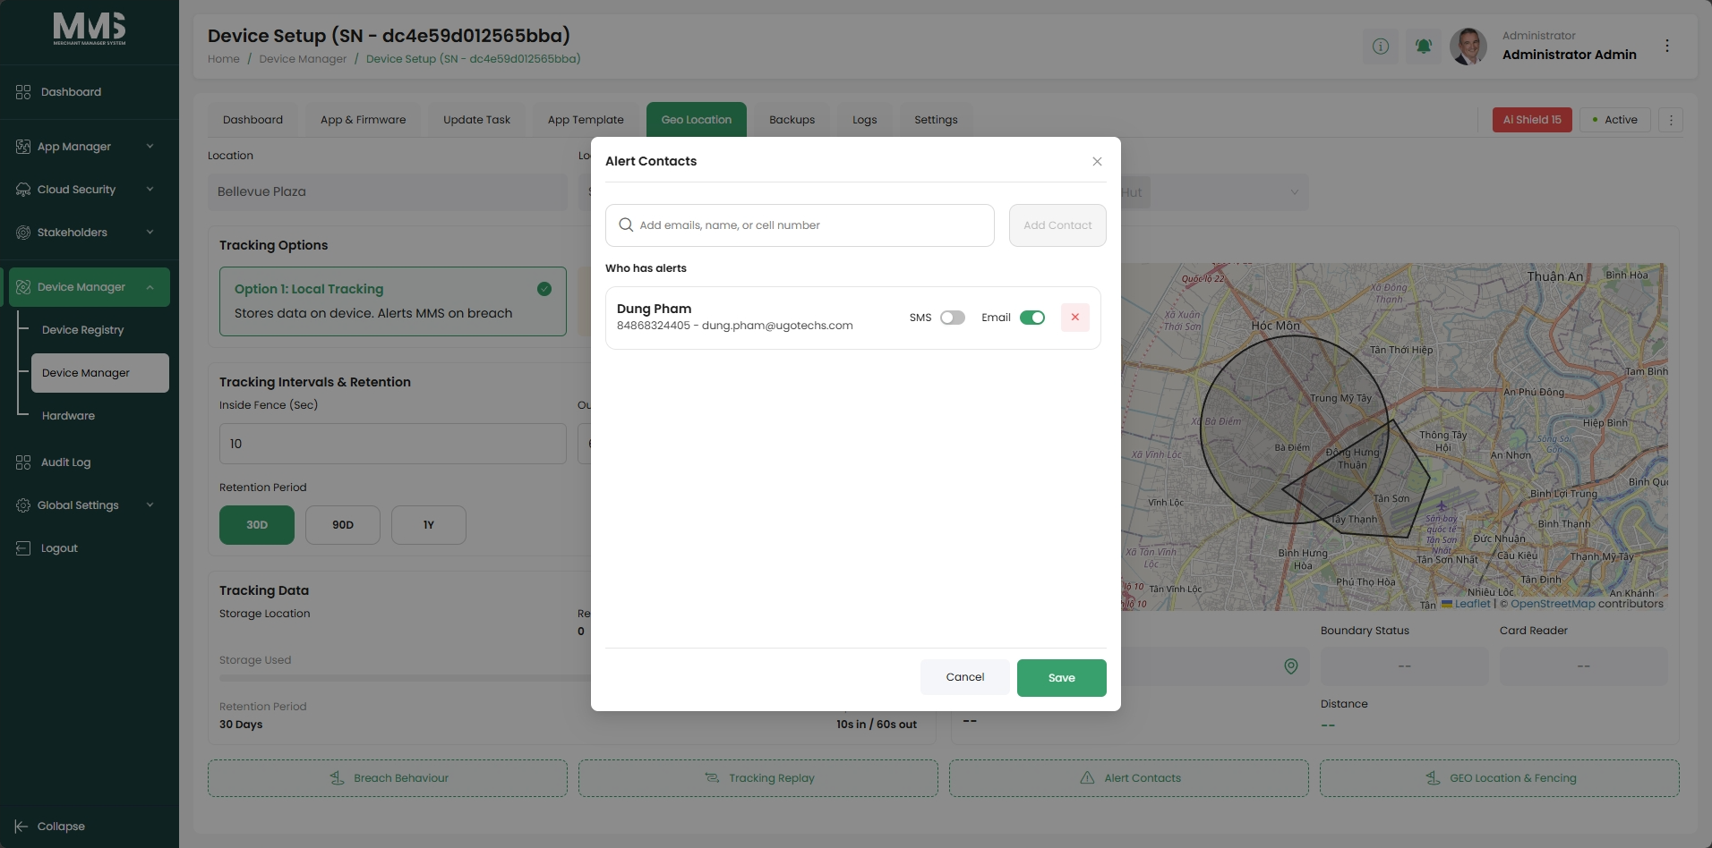The height and width of the screenshot is (848, 1712).
Task: Open notifications bell icon
Action: click(1424, 46)
